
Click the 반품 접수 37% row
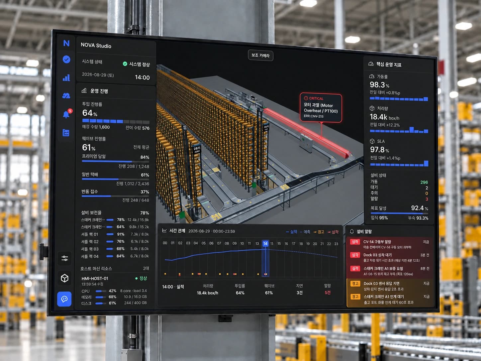(115, 195)
